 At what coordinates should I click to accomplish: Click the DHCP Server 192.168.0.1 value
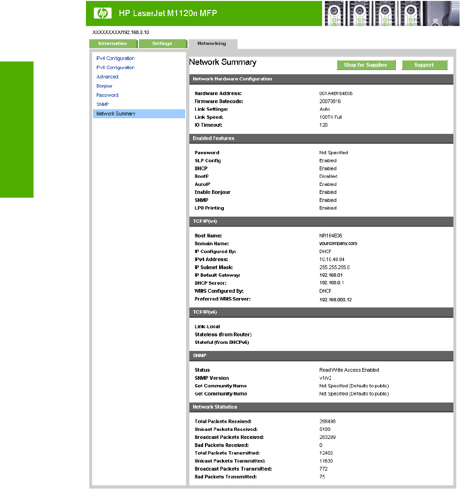pos(332,283)
